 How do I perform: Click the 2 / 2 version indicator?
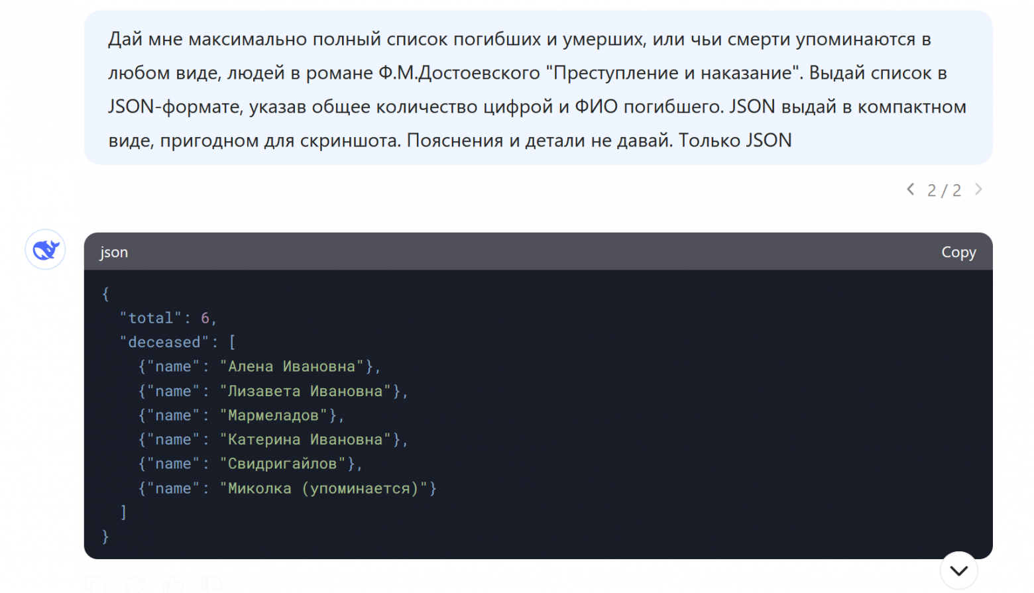point(944,191)
